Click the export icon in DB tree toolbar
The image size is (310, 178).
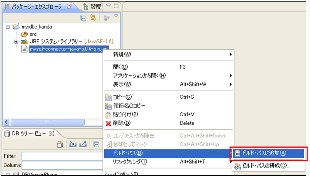point(83,145)
